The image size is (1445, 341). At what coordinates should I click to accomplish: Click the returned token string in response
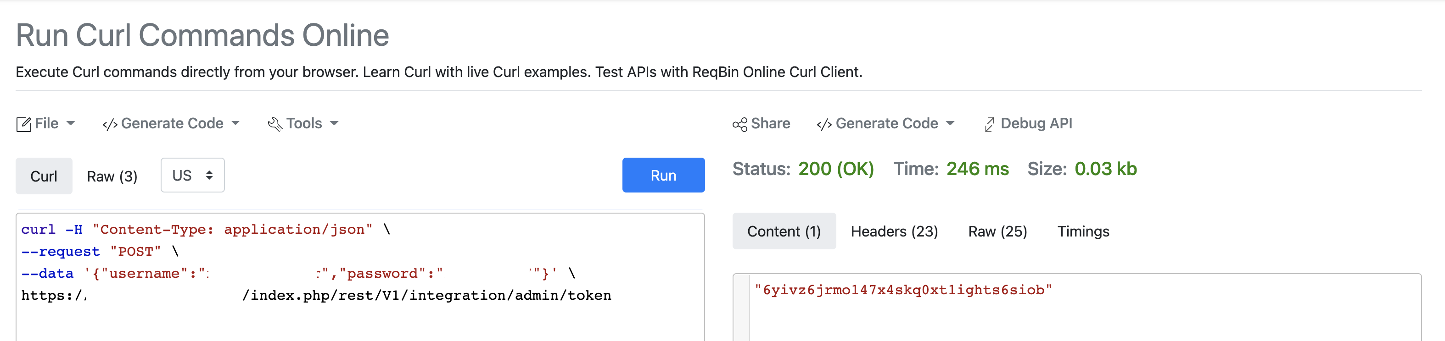coord(902,290)
